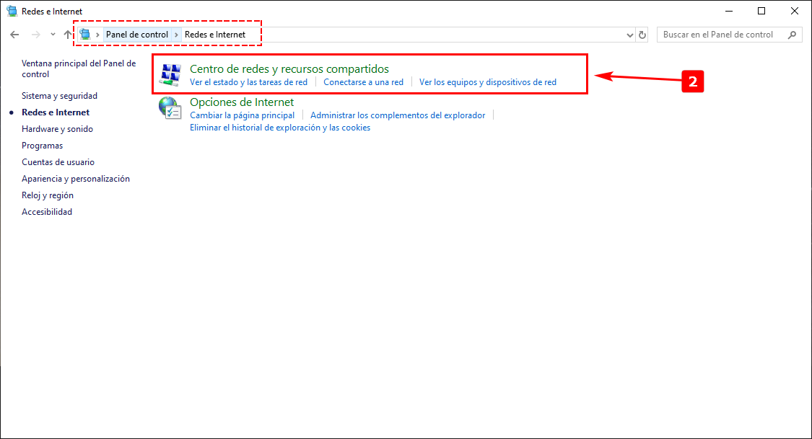
Task: Click the back navigation arrow
Action: (14, 35)
